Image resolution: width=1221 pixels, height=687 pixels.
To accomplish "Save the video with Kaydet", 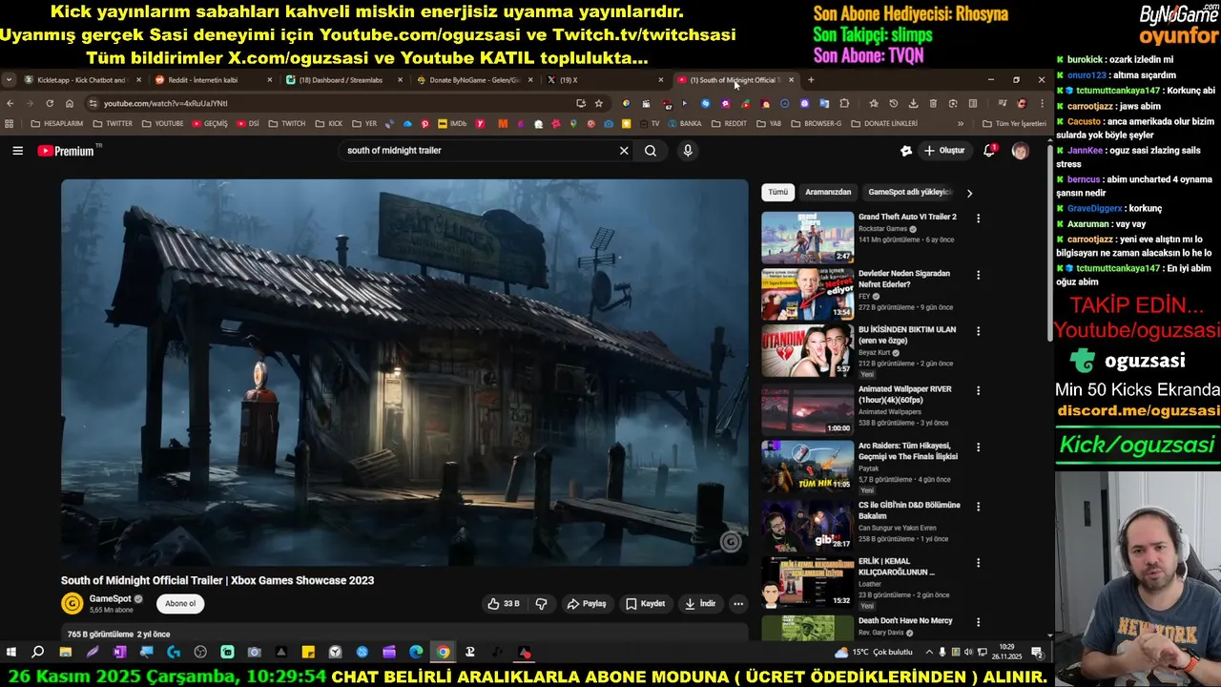I will point(645,603).
